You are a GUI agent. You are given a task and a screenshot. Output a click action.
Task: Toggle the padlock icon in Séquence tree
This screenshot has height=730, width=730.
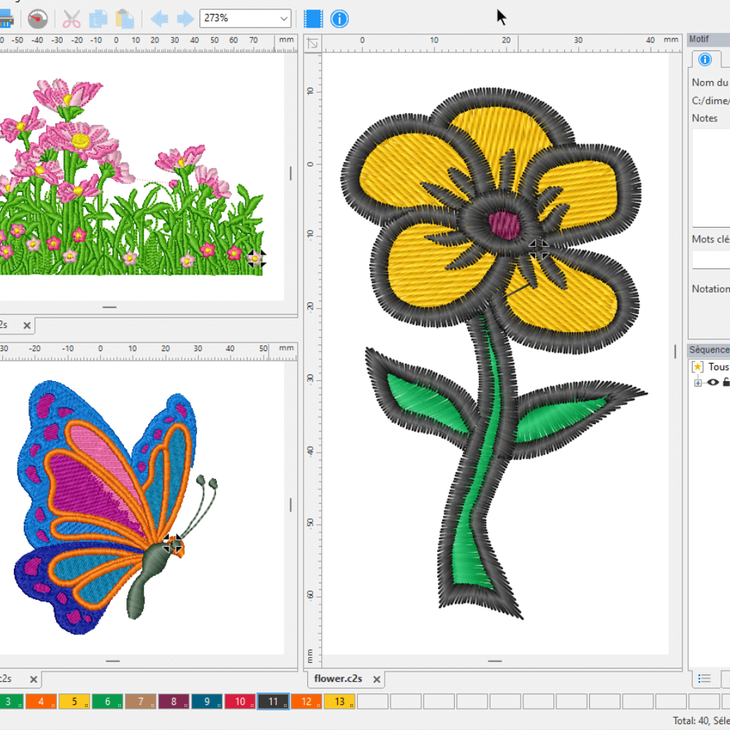pos(726,383)
